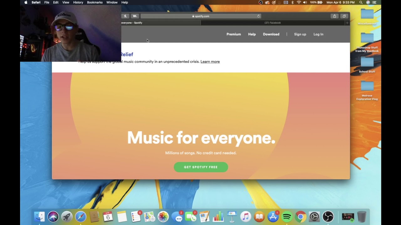Click Log In on Spotify
Screen dimensions: 401x225
pos(318,34)
